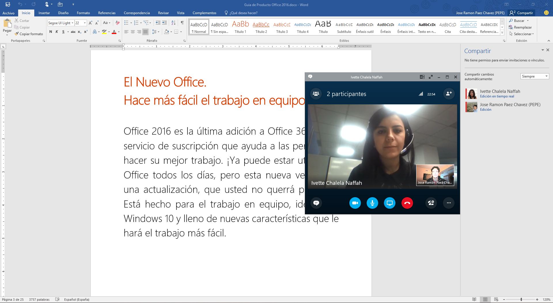Viewport: 553px width, 303px height.
Task: Increase paragraph indent
Action: tap(164, 23)
